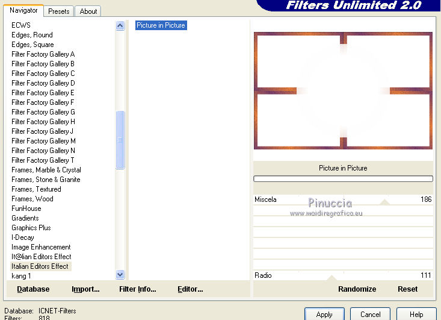Select Filter Factory Gallery T
This screenshot has height=320, width=441.
43,160
